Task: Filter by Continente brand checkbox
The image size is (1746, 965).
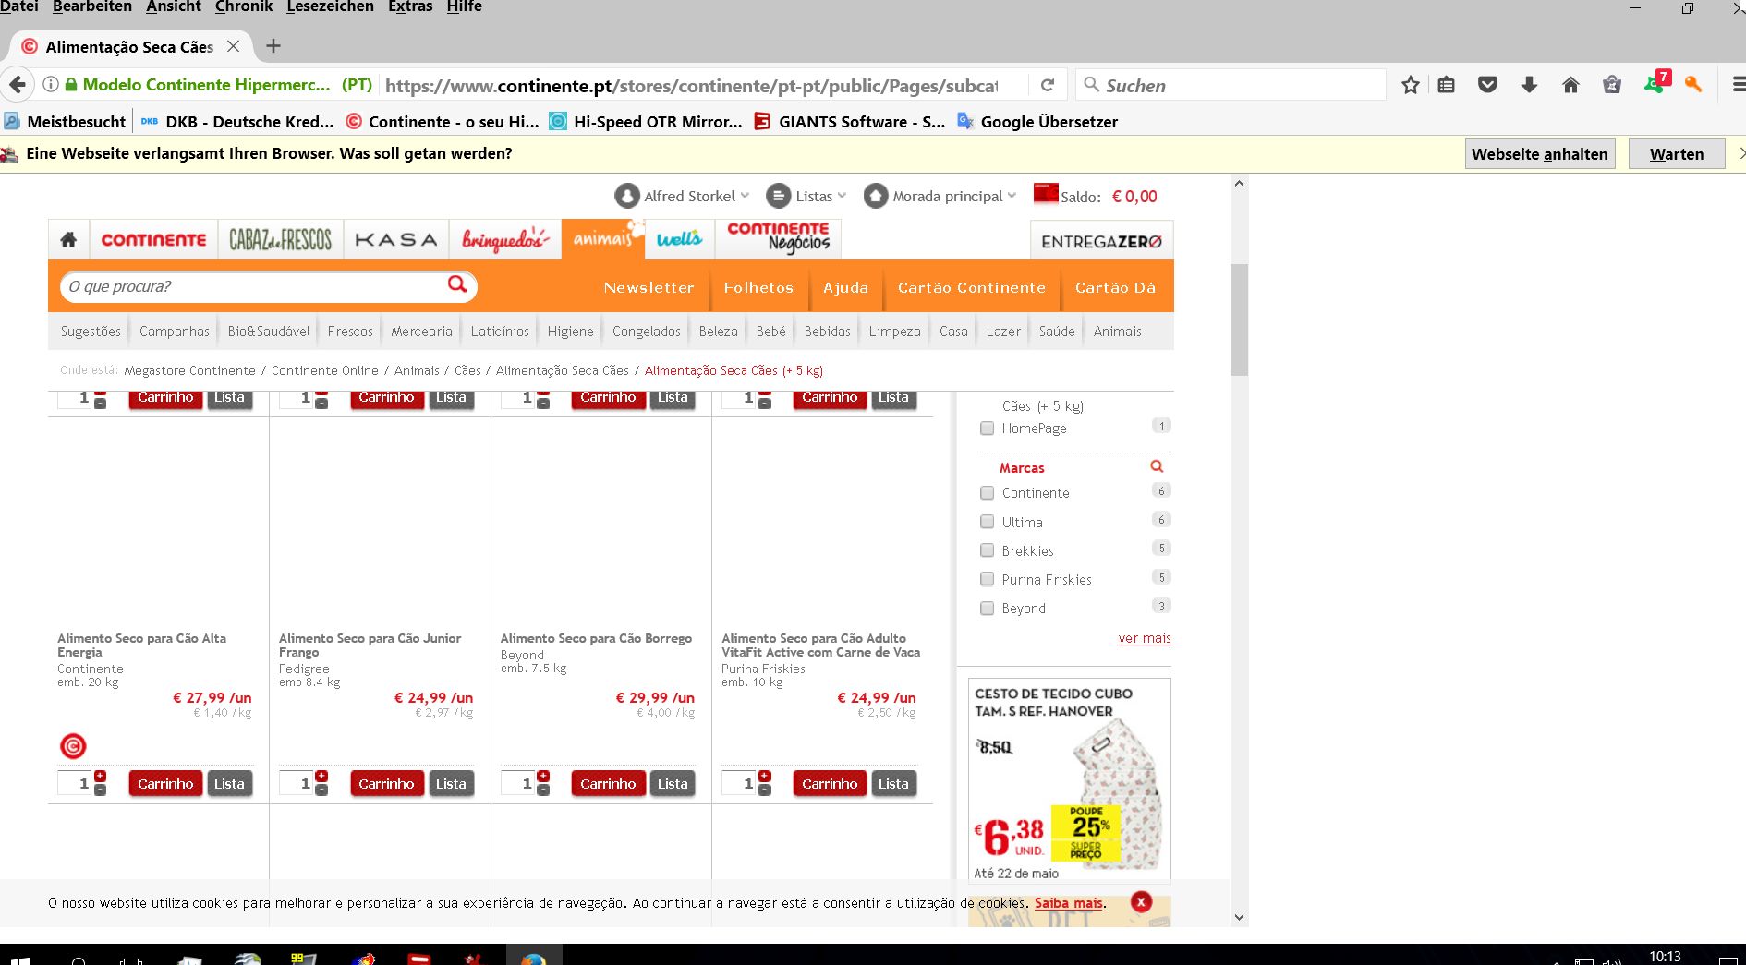Action: tap(987, 493)
